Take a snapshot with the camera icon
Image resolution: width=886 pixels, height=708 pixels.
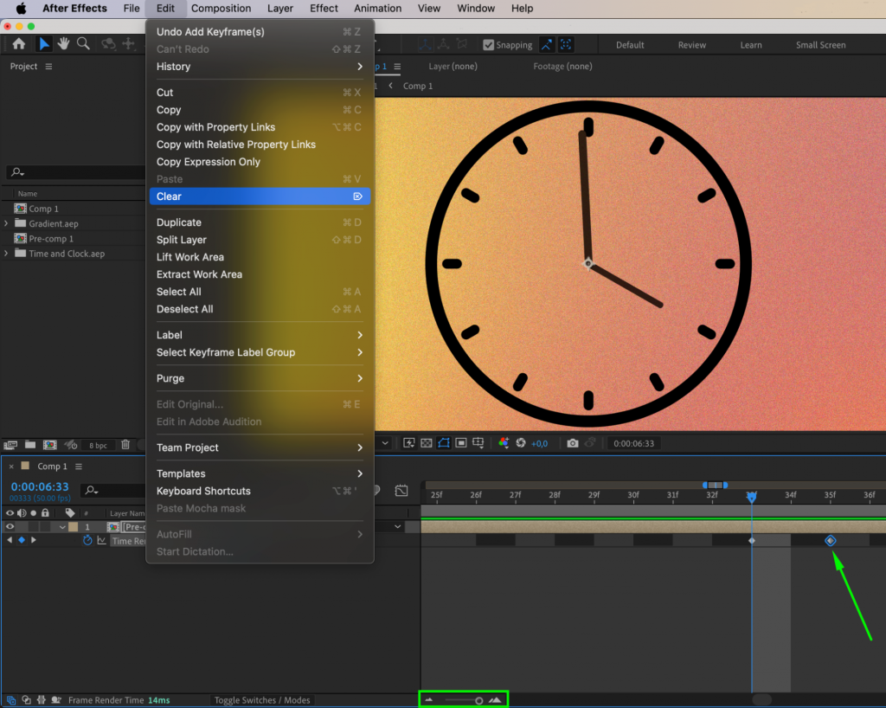pos(572,442)
